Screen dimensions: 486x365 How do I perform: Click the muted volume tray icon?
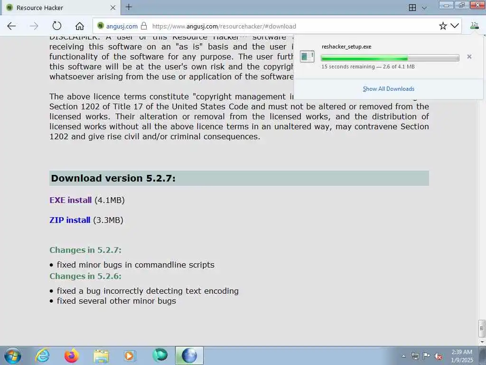[438, 356]
